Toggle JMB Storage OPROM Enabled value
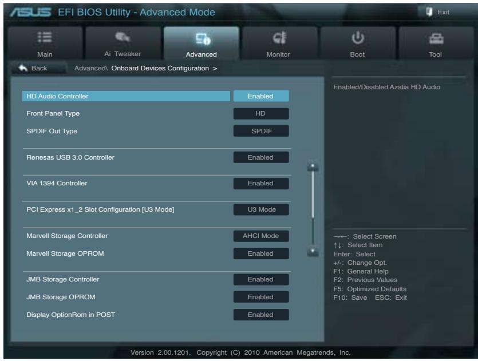Image resolution: width=478 pixels, height=361 pixels. pos(261,297)
